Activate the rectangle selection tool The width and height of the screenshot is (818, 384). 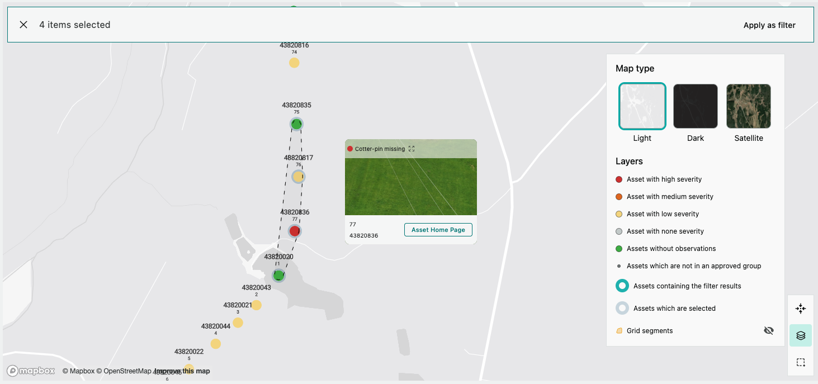(800, 362)
